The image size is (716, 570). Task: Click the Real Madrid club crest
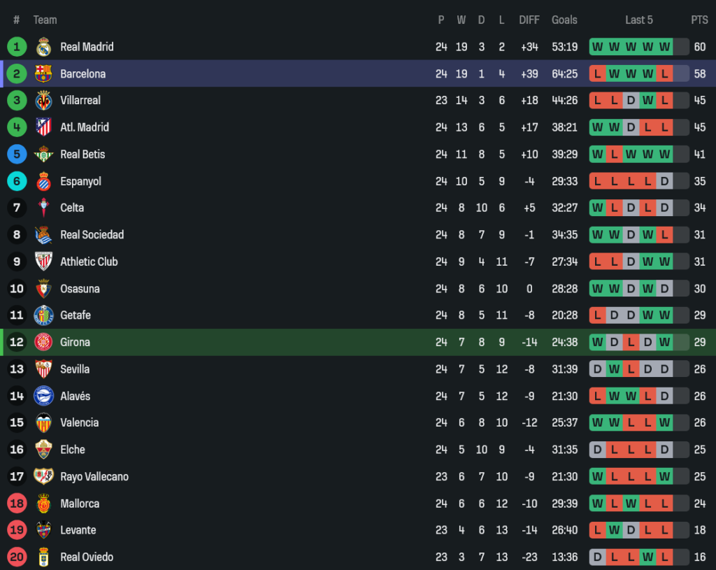coord(43,47)
